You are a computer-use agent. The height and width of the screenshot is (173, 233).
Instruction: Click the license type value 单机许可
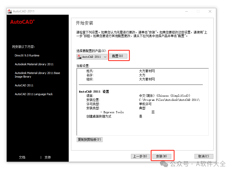pos(145,104)
